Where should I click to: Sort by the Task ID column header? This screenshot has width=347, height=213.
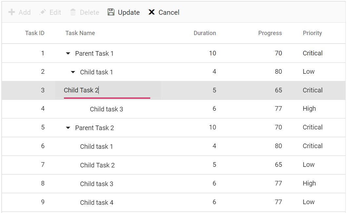(x=35, y=33)
